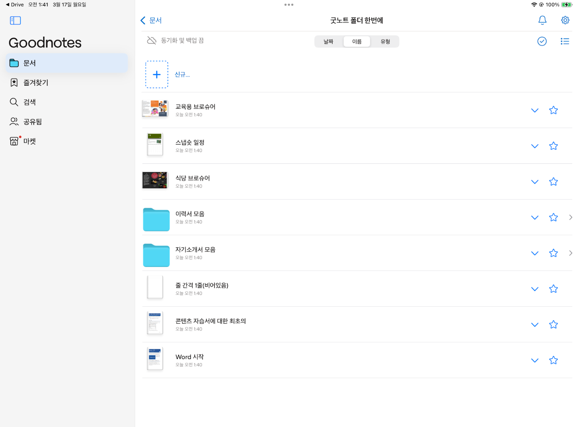Image resolution: width=577 pixels, height=427 pixels.
Task: Select 콘텐츠 자습서에 대한 최초의 title
Action: [210, 321]
